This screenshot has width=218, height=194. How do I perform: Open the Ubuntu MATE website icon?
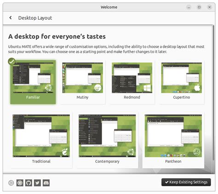click(x=20, y=183)
